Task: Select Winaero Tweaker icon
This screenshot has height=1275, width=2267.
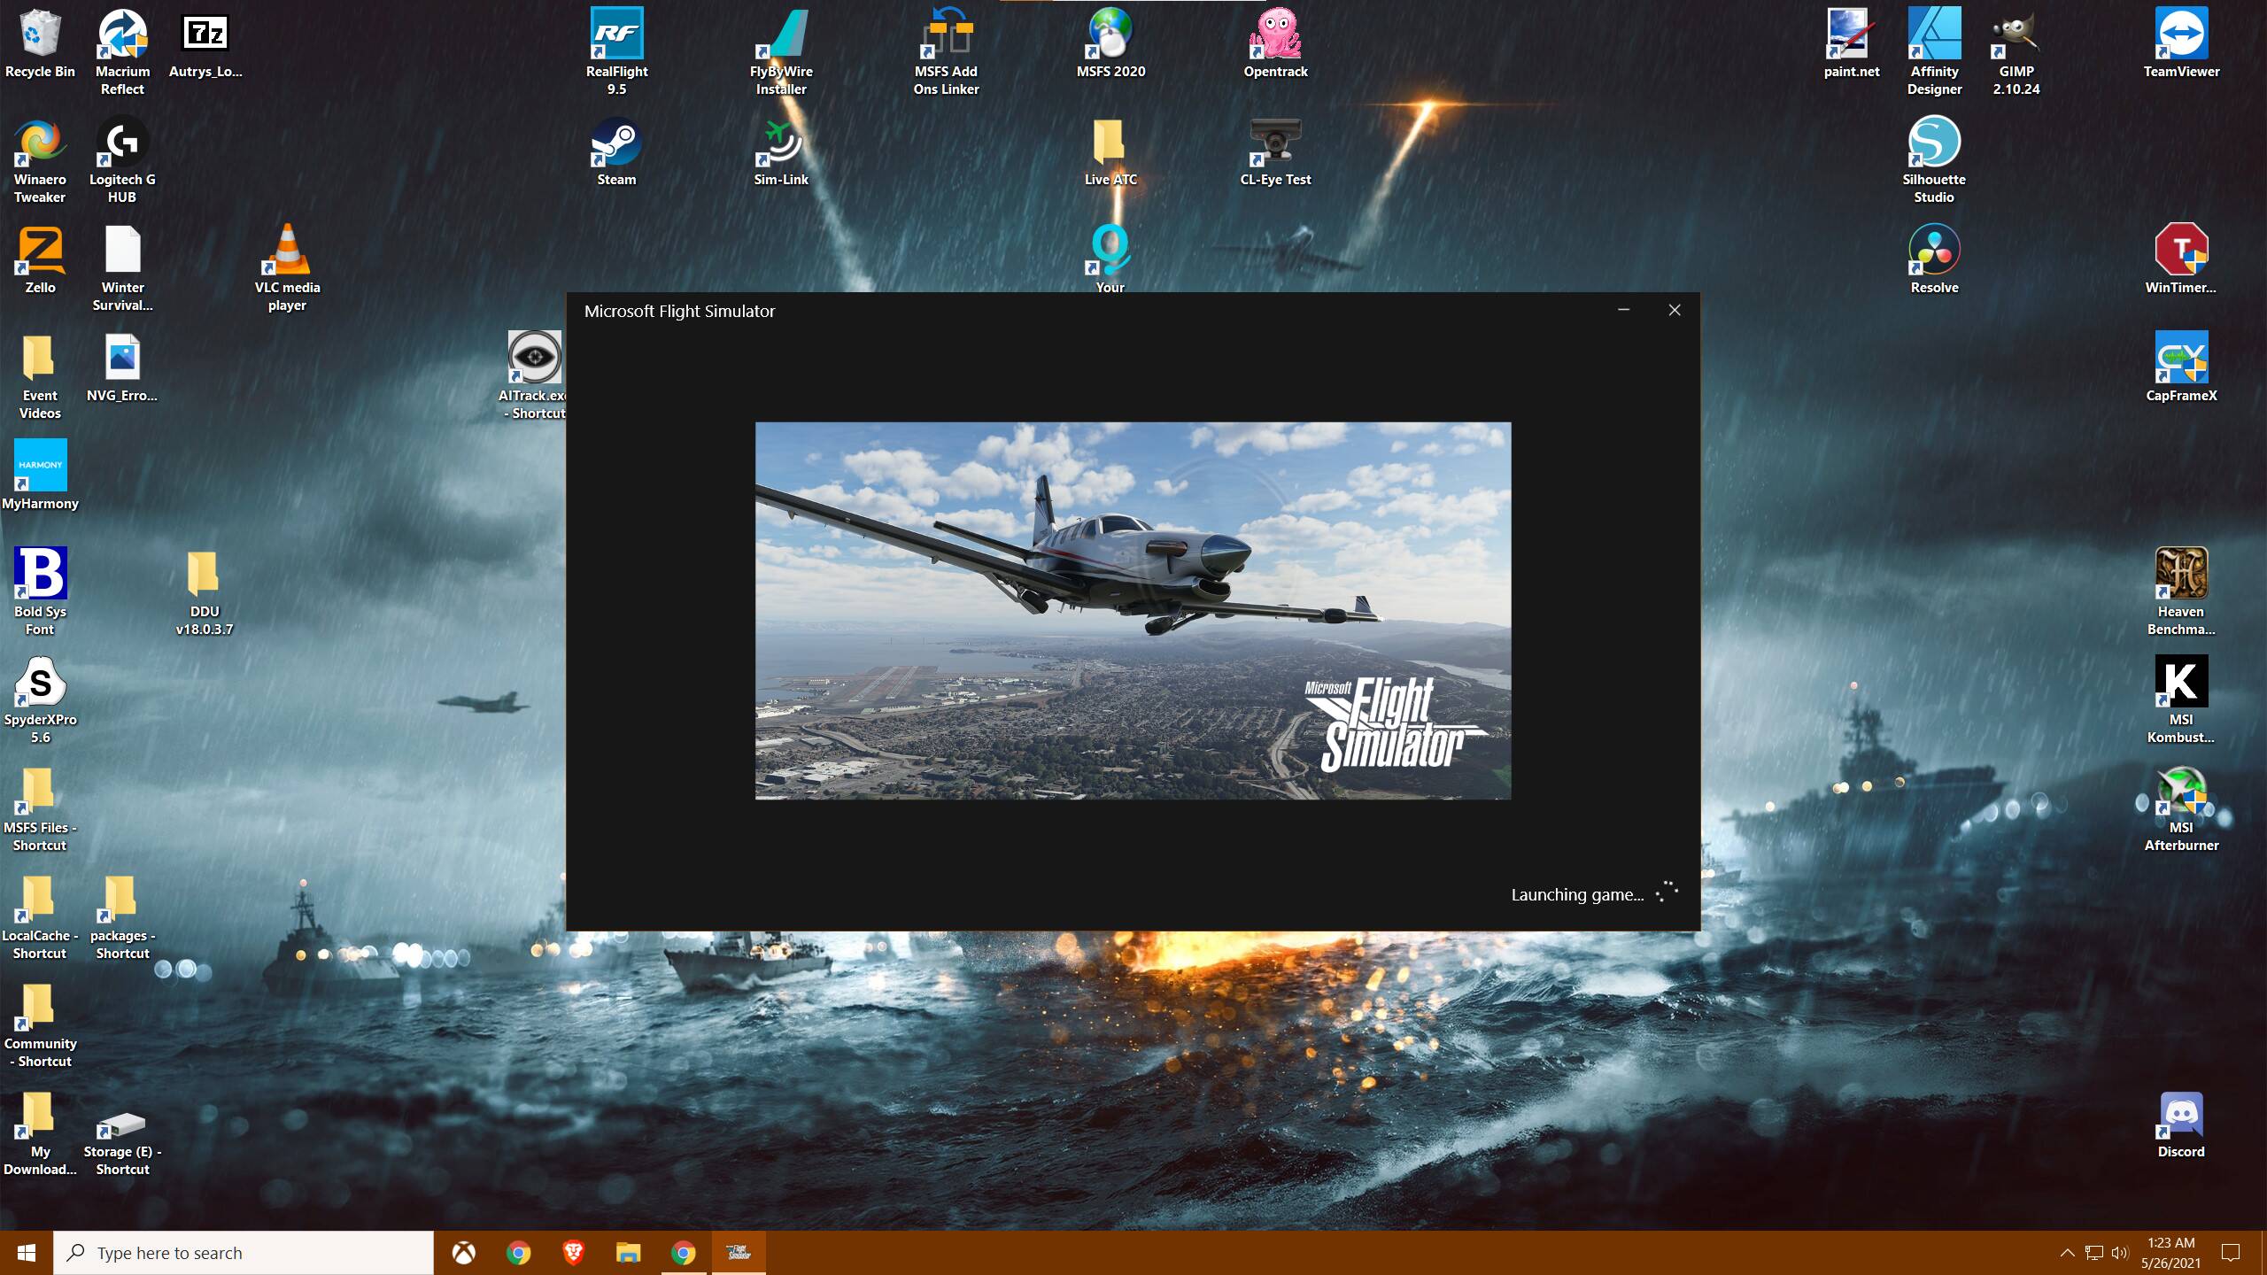Action: [40, 161]
